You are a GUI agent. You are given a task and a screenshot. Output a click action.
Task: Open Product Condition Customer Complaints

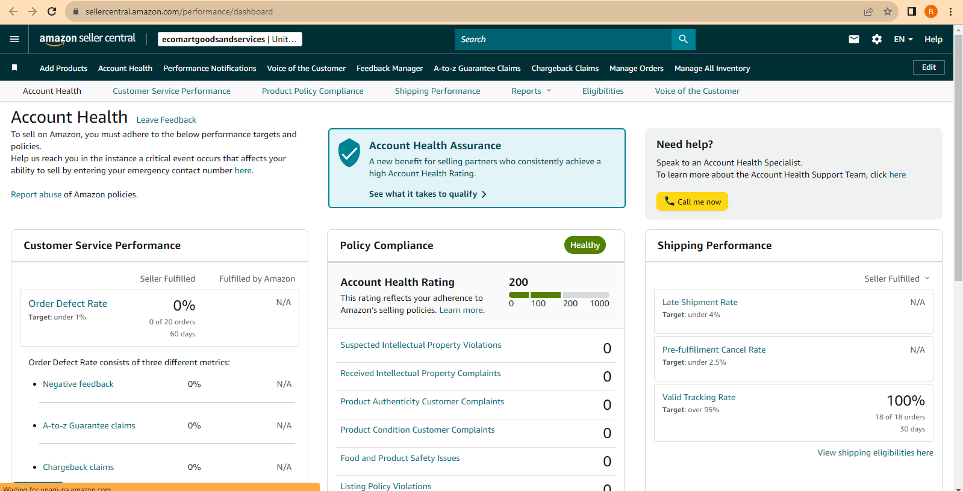417,430
